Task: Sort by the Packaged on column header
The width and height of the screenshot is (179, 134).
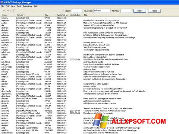Action: click(62, 15)
